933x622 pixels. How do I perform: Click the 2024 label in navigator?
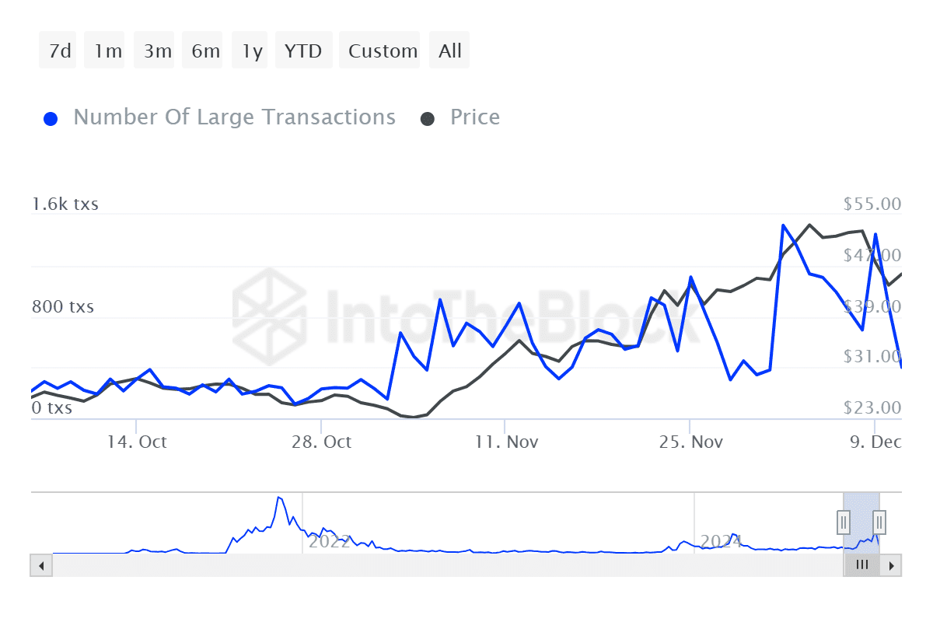coord(721,541)
